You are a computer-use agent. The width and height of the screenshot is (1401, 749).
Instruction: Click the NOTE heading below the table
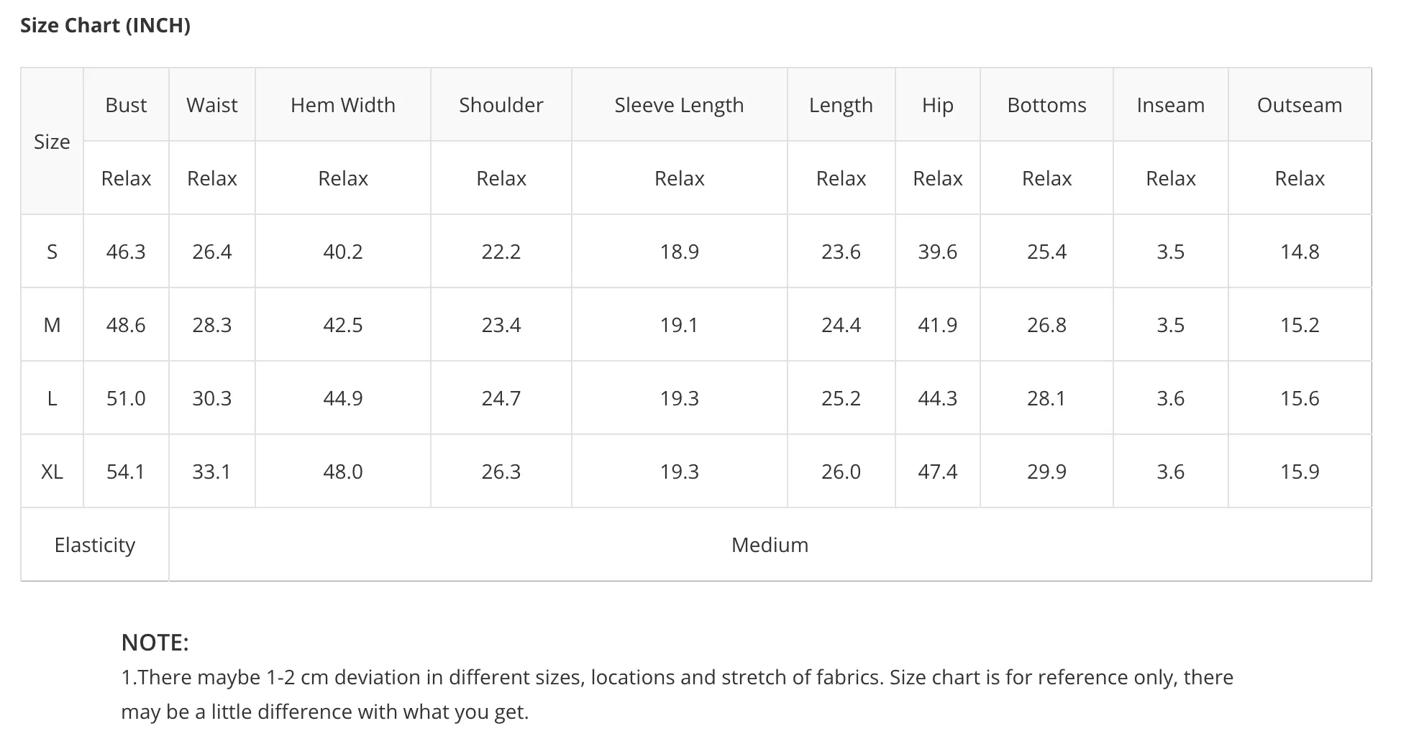pos(155,643)
